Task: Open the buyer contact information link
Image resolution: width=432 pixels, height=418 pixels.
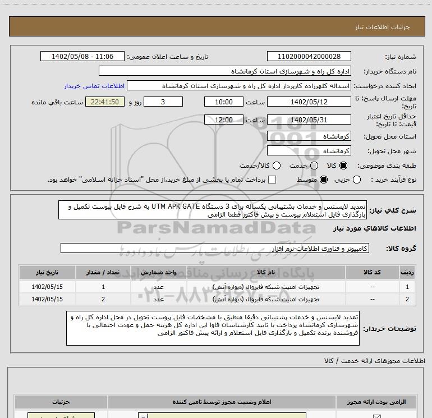Action: pos(94,86)
